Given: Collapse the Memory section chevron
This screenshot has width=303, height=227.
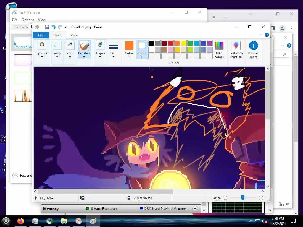Looking at the screenshot, I should pyautogui.click(x=195, y=208).
